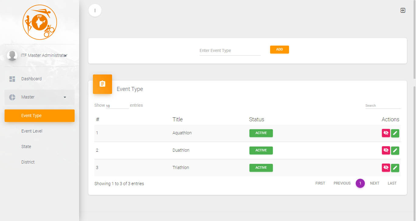Hide the Triathlon event type
Viewport: 416px width, 221px height.
(386, 168)
